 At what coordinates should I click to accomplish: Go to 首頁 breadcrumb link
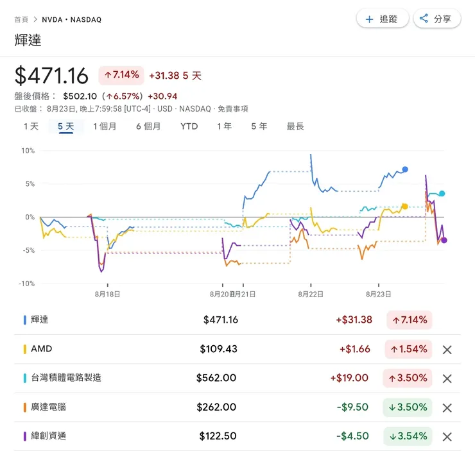pos(21,20)
